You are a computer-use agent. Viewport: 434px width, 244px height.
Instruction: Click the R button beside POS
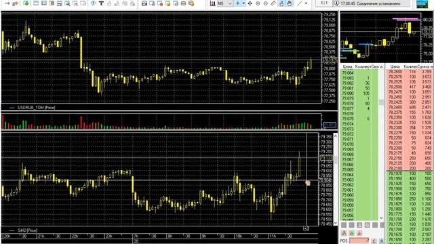[381, 241]
